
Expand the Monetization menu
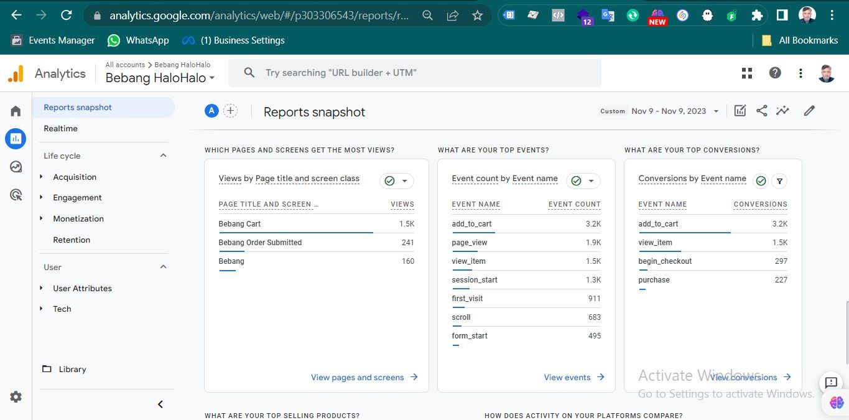pyautogui.click(x=78, y=218)
